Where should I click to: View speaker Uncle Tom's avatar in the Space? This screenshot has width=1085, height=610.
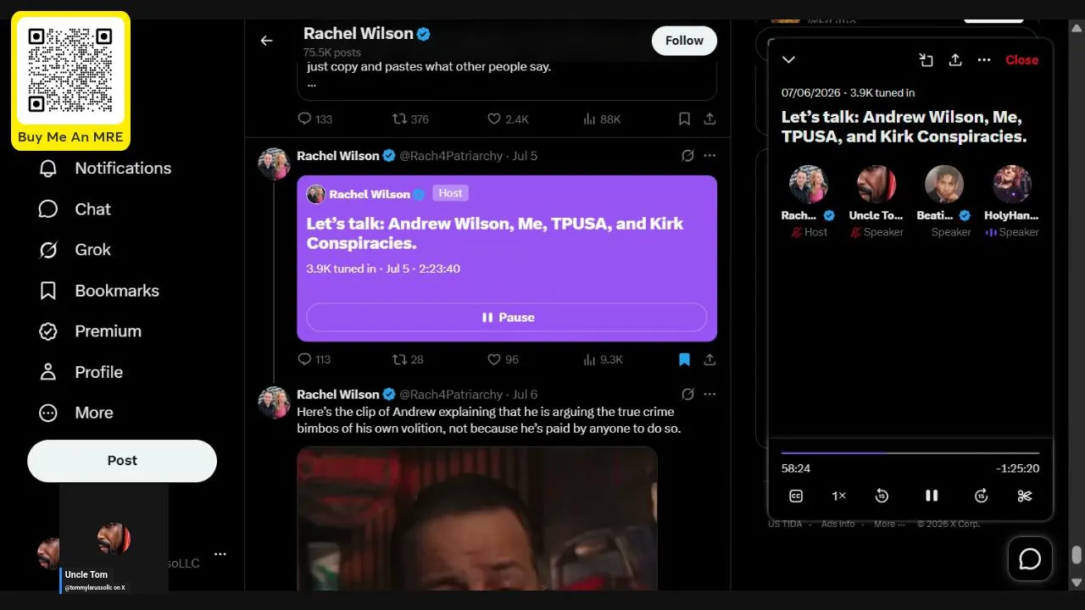(x=876, y=185)
